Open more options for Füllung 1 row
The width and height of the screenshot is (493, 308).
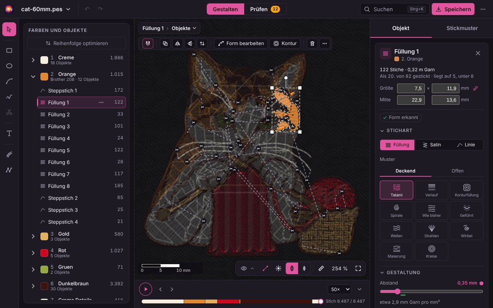pyautogui.click(x=101, y=102)
